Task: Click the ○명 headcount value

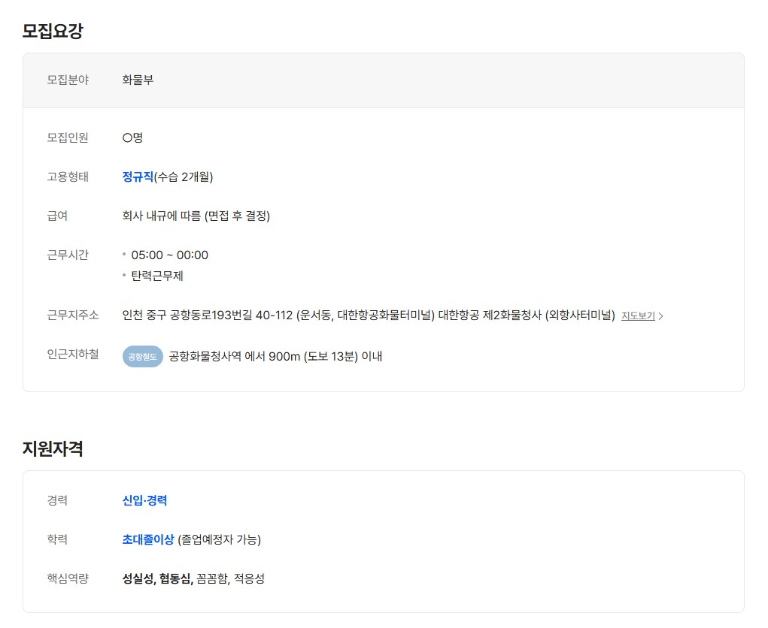Action: 132,138
